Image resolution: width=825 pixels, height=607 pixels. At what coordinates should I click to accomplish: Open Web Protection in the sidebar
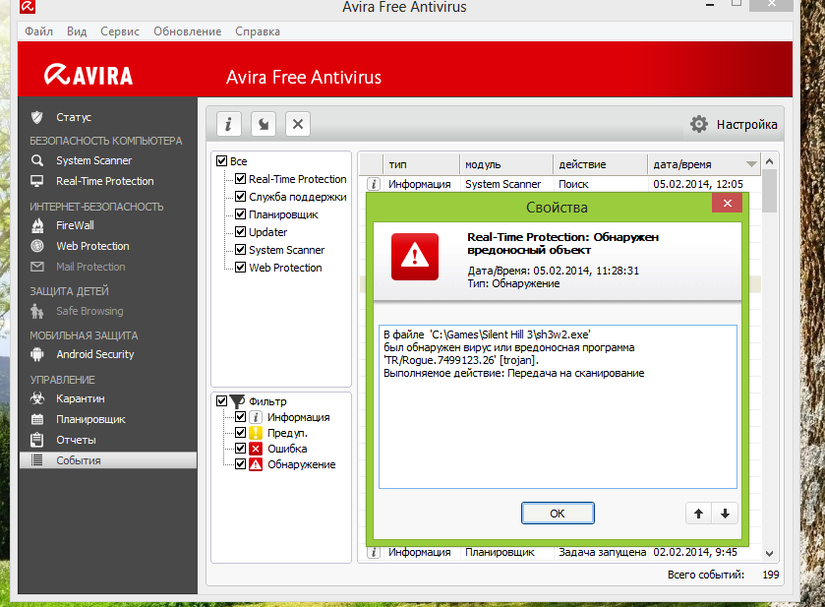92,246
